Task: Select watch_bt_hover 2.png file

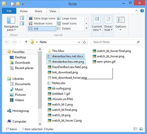Action: point(65,120)
